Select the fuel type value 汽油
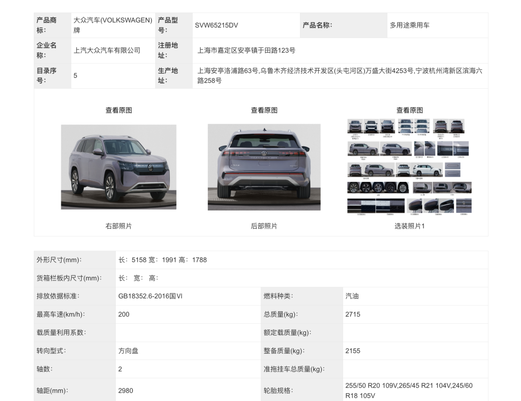The height and width of the screenshot is (401, 521). pos(352,296)
